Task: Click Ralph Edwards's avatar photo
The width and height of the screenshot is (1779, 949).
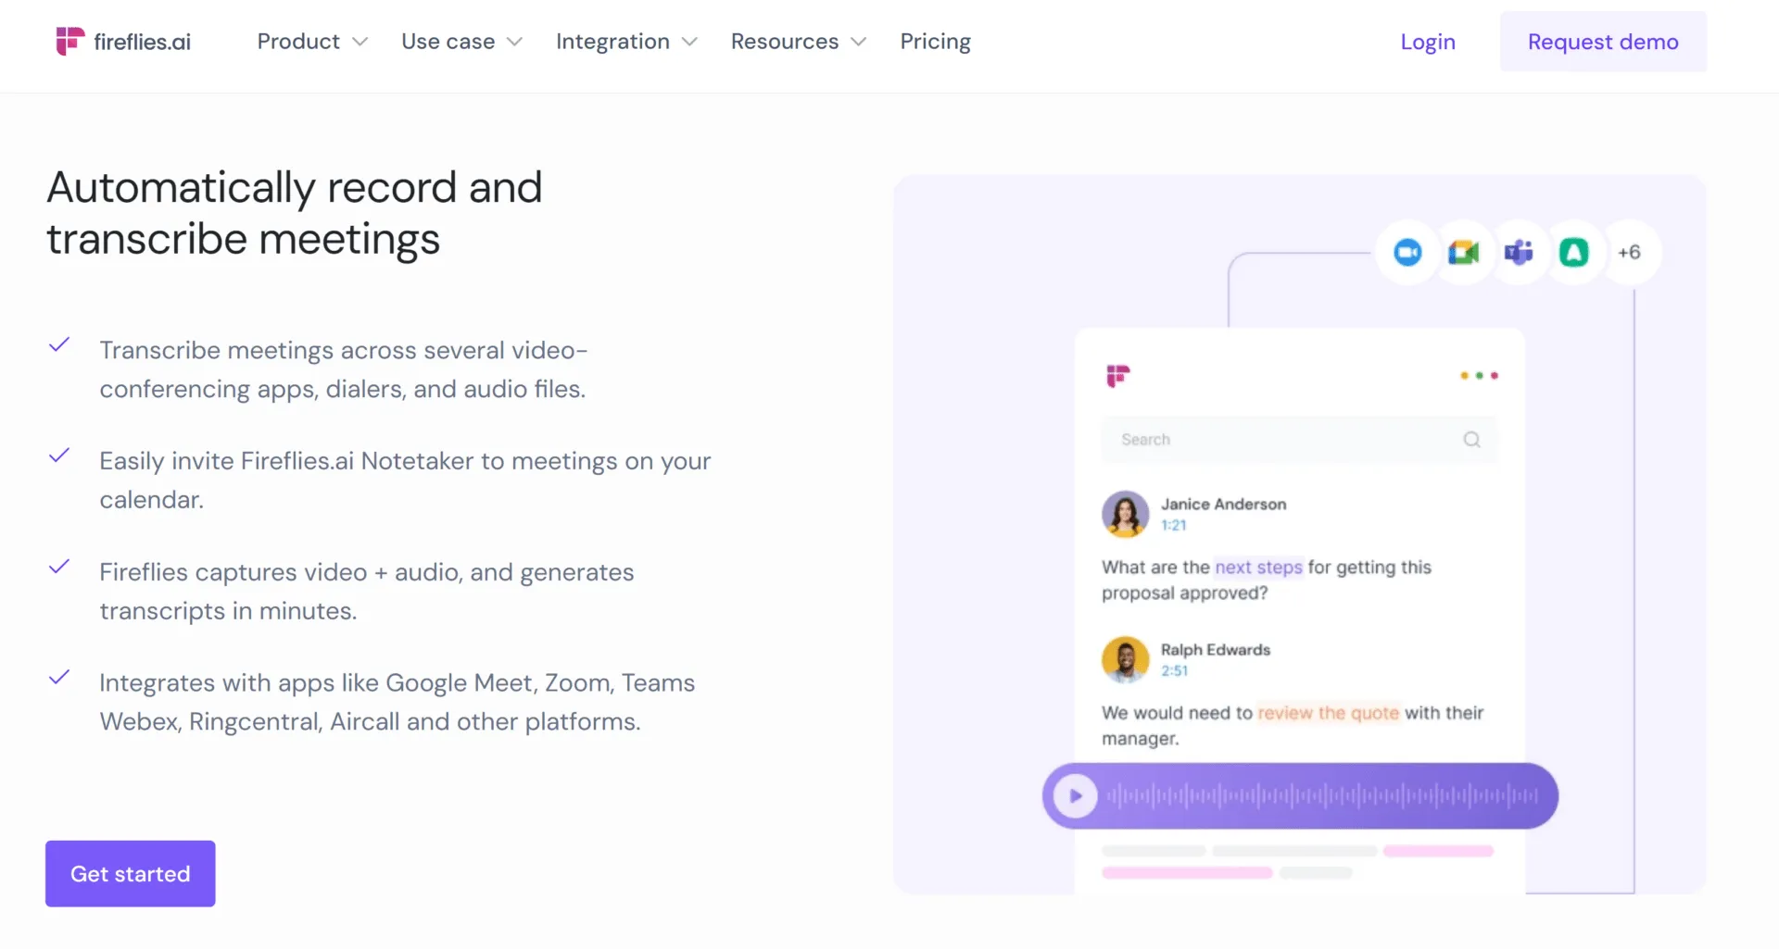Action: point(1126,659)
